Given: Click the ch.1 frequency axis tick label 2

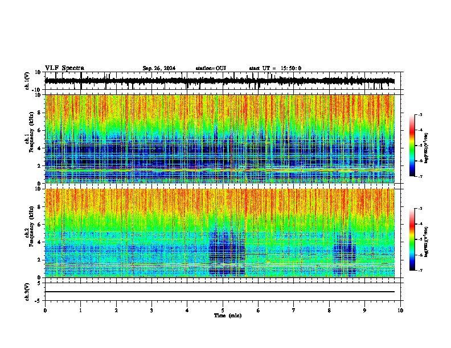Looking at the screenshot, I should (x=39, y=165).
